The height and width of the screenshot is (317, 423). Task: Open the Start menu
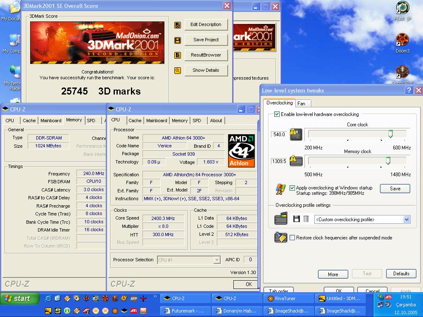20,298
